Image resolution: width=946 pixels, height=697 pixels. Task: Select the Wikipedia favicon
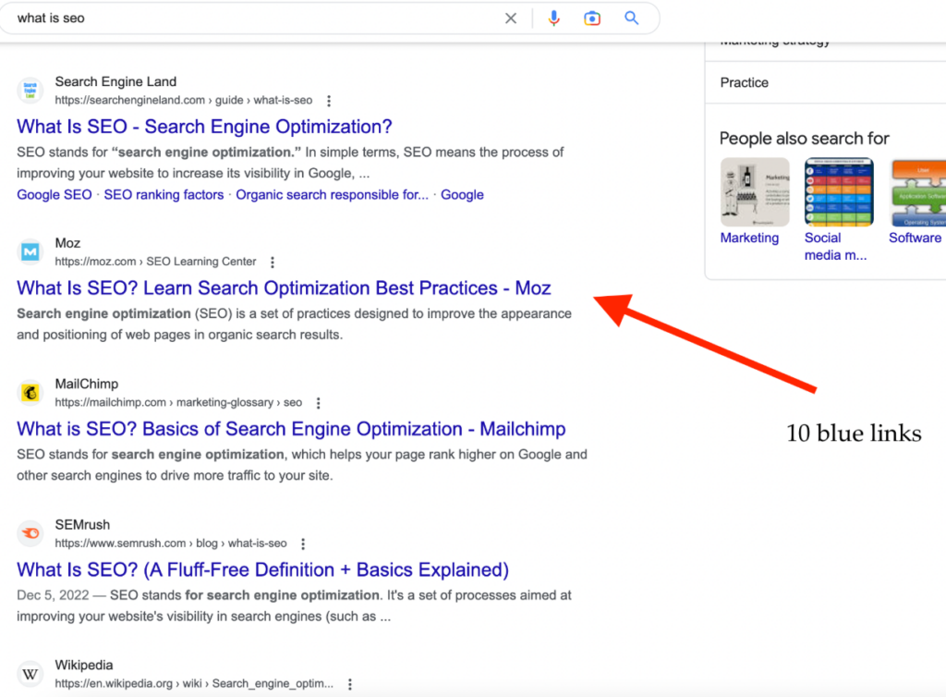tap(30, 673)
